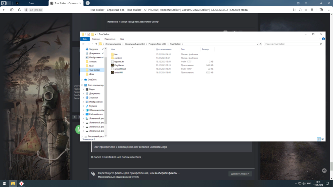333x187 pixels.
Task: Switch to large icons view mode
Action: pyautogui.click(x=322, y=139)
